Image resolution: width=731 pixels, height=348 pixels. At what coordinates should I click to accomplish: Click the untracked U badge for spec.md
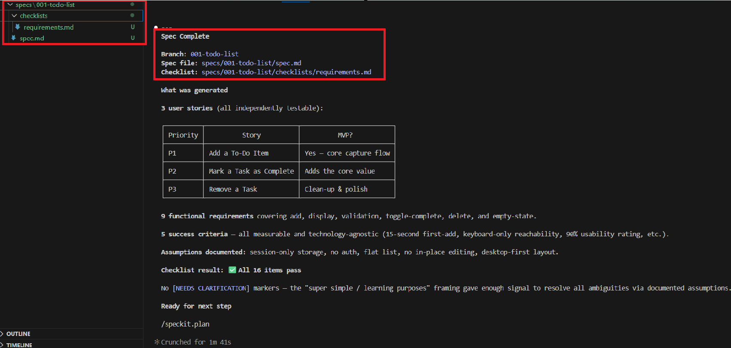[133, 38]
